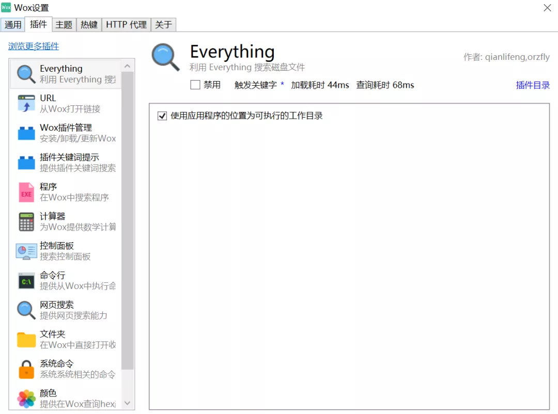This screenshot has width=558, height=414.
Task: Click plugin list scroll down arrow
Action: click(x=128, y=403)
